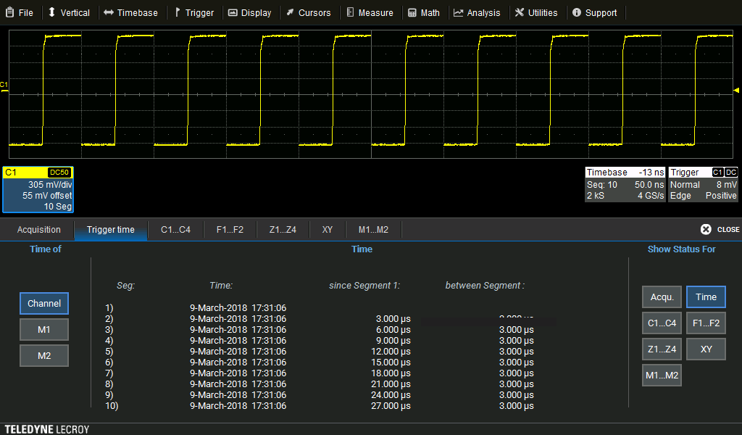The image size is (742, 435).
Task: Open the Measure menu
Action: tap(370, 12)
